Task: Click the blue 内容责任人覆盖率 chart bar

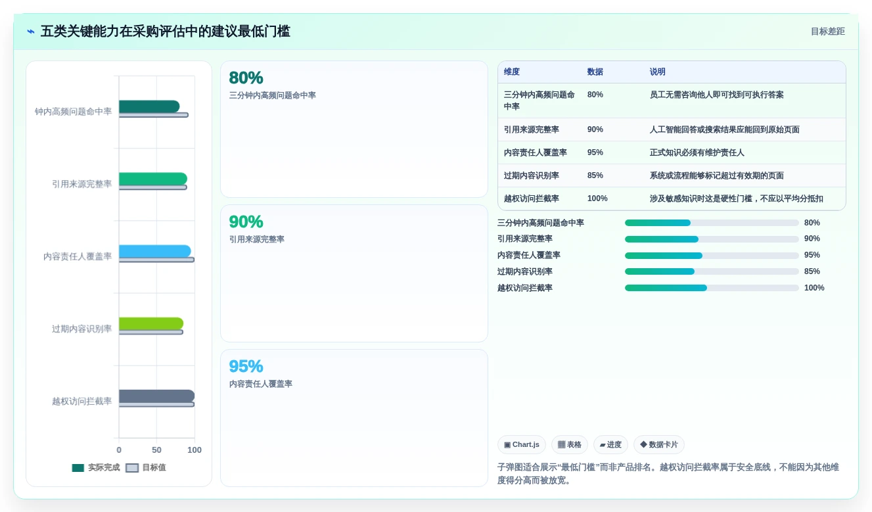Action: (x=155, y=251)
